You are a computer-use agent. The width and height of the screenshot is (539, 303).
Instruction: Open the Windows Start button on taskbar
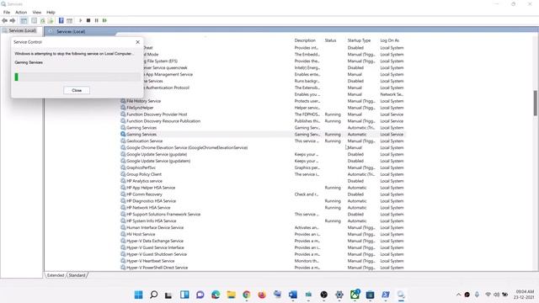(x=138, y=295)
